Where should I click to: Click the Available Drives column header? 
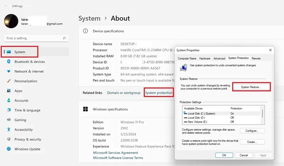click(x=206, y=108)
